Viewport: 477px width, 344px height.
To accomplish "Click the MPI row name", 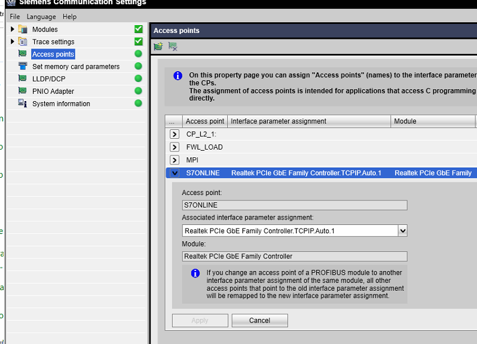I will click(x=192, y=160).
